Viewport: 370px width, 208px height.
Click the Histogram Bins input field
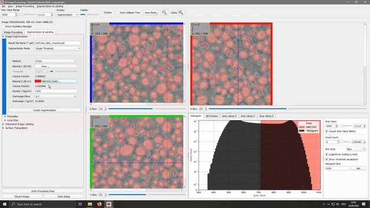point(337,168)
